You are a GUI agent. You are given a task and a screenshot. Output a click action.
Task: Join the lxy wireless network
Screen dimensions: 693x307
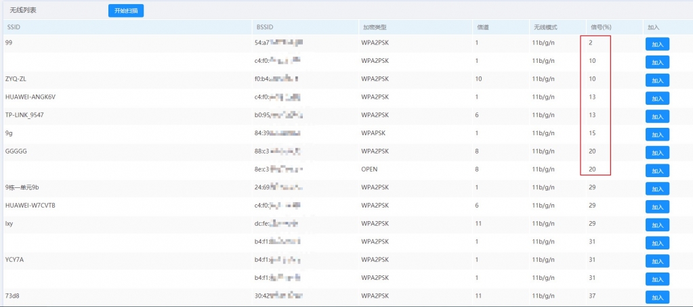[656, 225]
